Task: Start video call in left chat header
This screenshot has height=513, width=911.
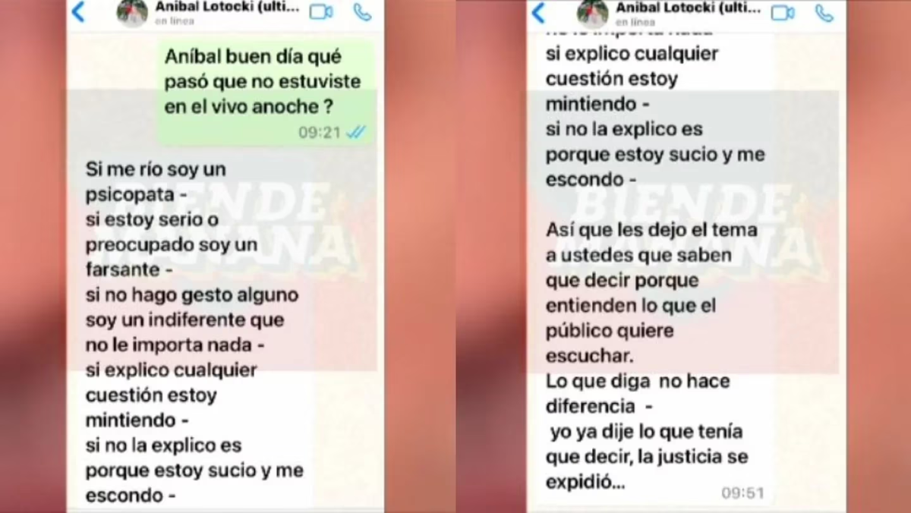Action: [x=321, y=12]
